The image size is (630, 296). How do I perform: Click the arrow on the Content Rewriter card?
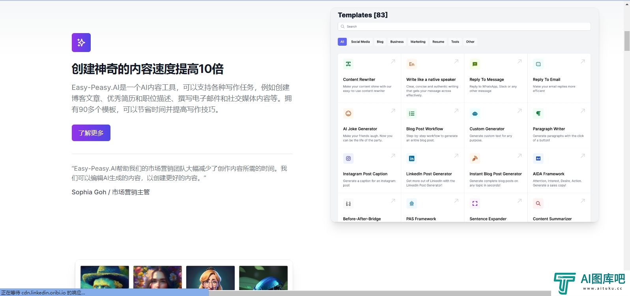(393, 61)
